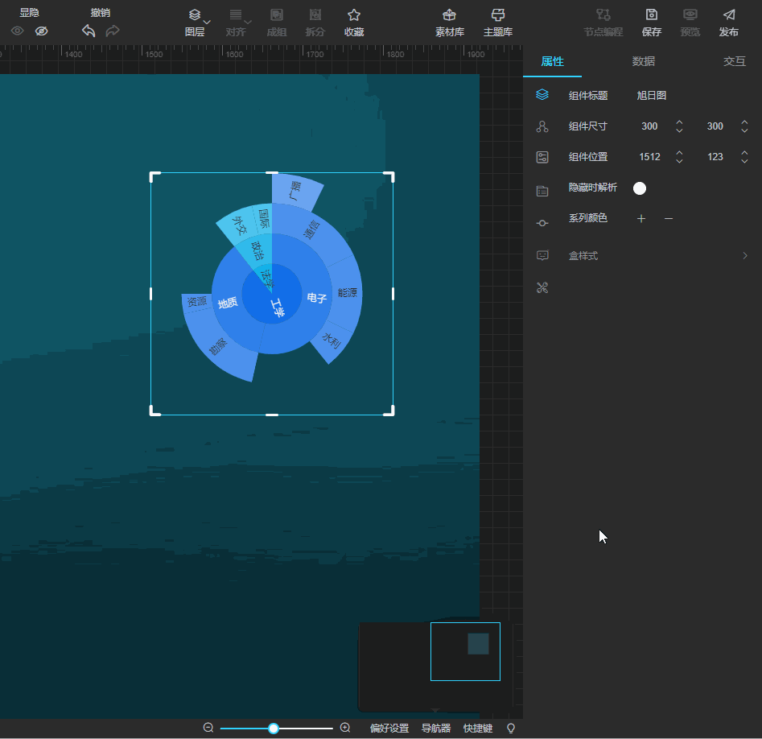Increase Y position with up arrow

(x=744, y=153)
